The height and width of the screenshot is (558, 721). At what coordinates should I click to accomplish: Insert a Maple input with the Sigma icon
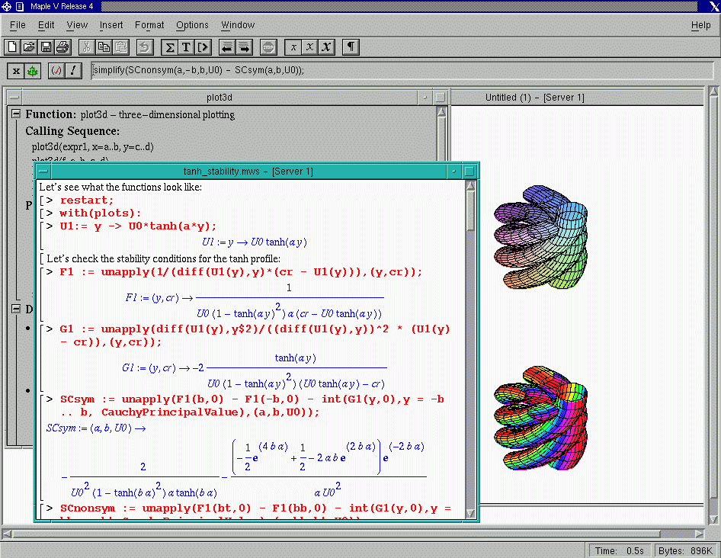pos(170,47)
